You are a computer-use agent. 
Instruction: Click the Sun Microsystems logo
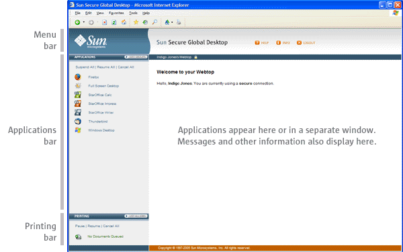point(91,42)
